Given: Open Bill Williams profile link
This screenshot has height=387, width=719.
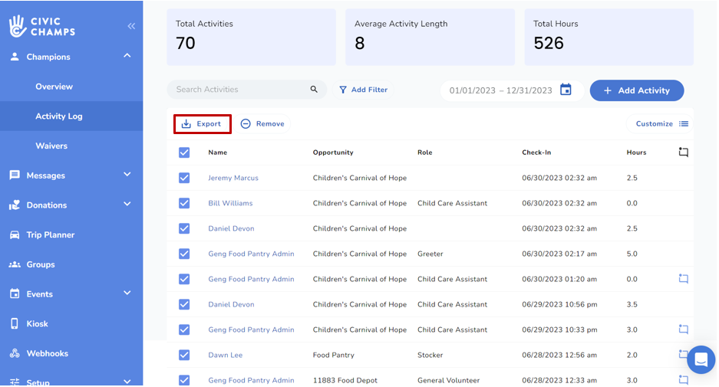Looking at the screenshot, I should coord(230,203).
